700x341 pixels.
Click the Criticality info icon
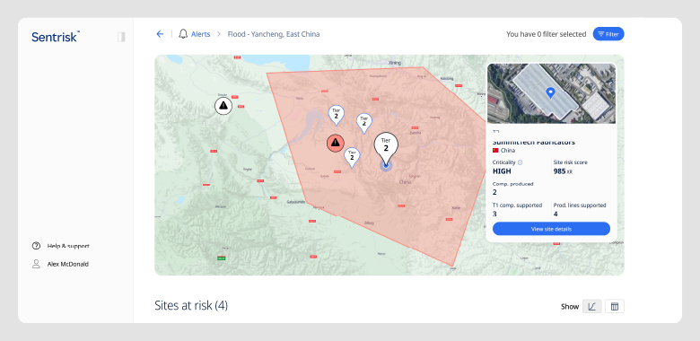click(x=521, y=162)
